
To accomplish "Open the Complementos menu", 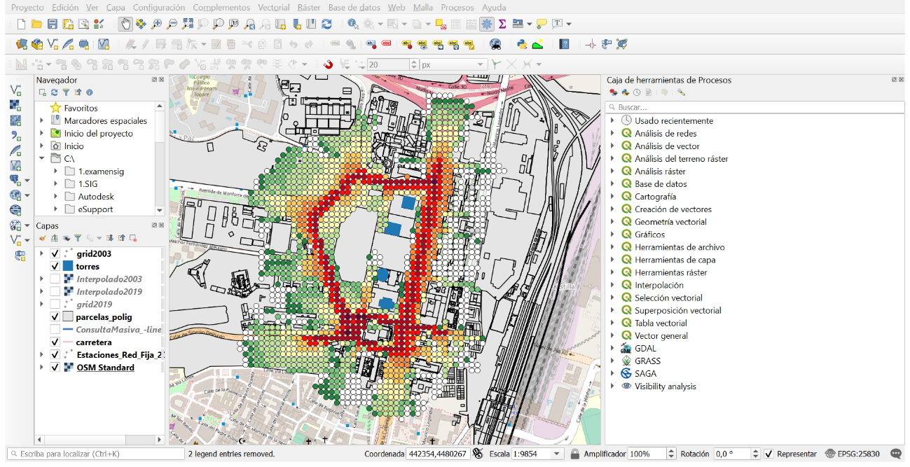I will [x=221, y=8].
